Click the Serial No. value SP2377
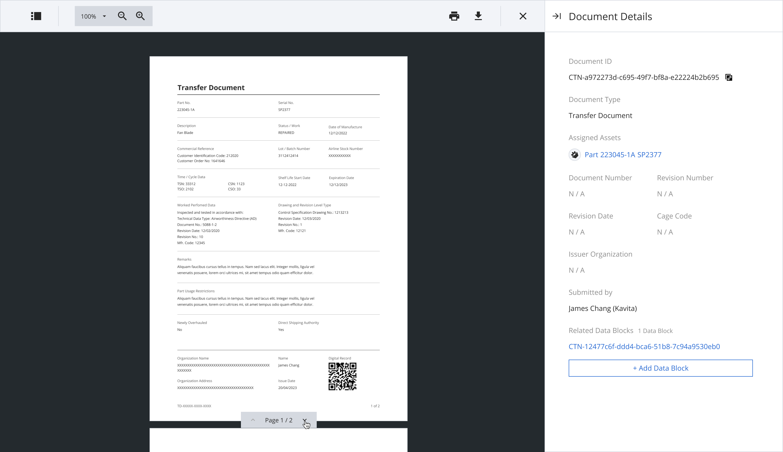Screen dimensions: 783x452 coord(284,109)
